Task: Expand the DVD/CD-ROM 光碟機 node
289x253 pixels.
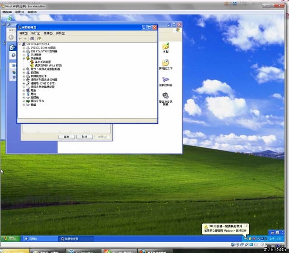Action: point(23,48)
